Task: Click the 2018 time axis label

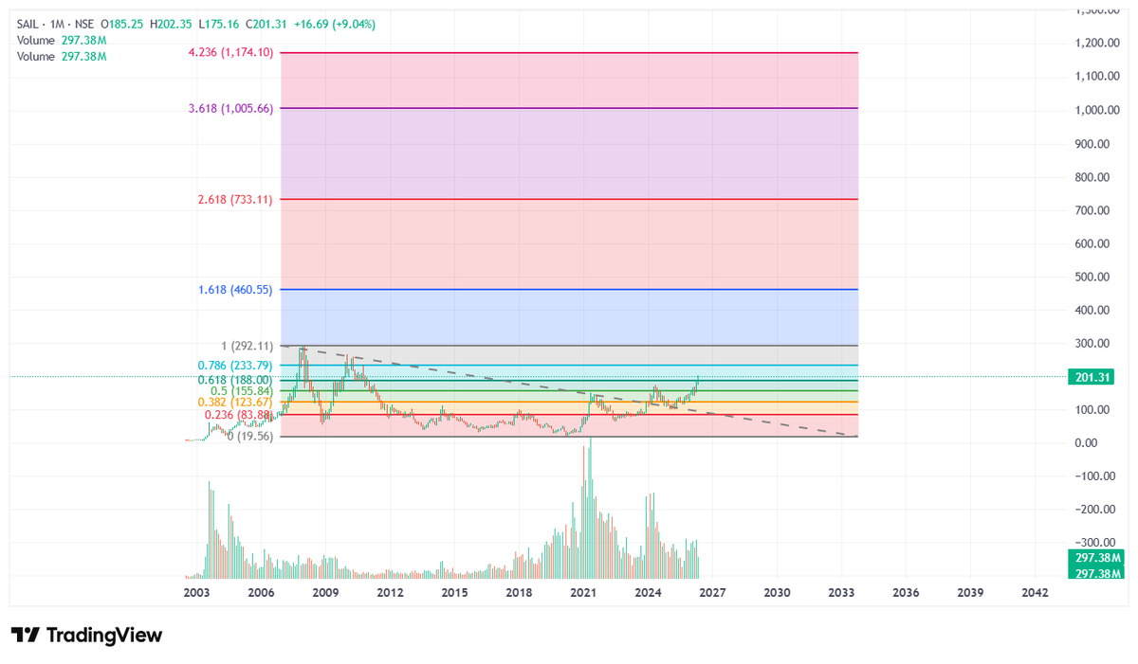Action: point(519,592)
